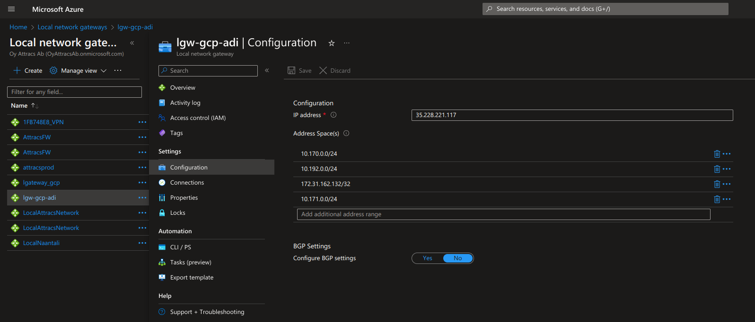Go to Local network gateways breadcrumb
The height and width of the screenshot is (322, 755).
point(72,27)
